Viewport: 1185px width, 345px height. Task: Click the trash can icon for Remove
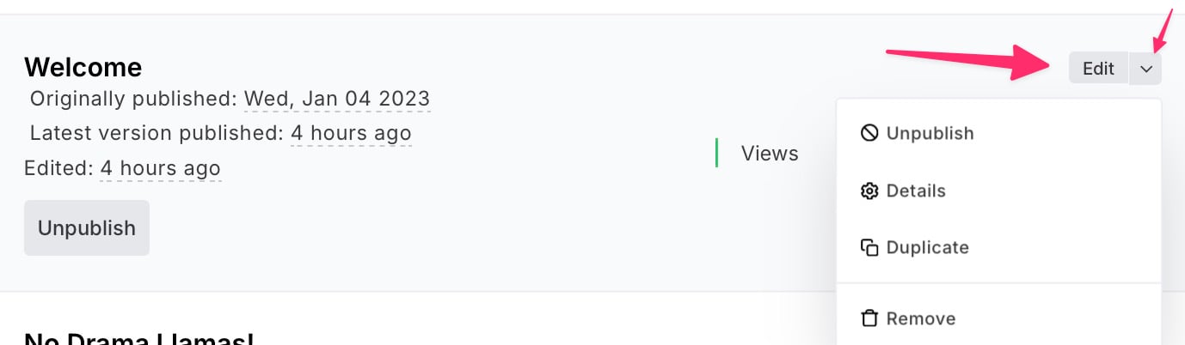pos(869,318)
